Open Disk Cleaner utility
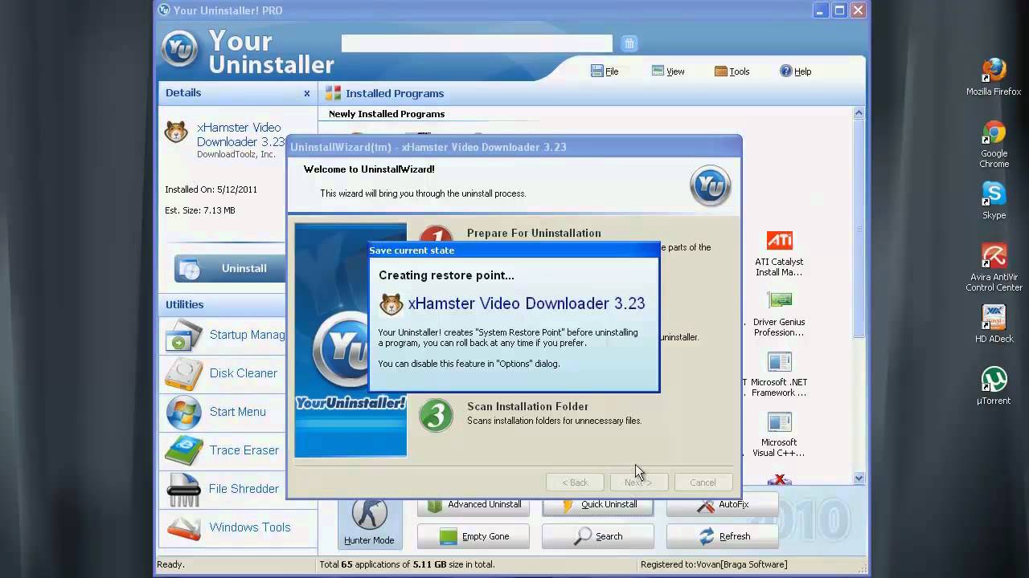 224,373
